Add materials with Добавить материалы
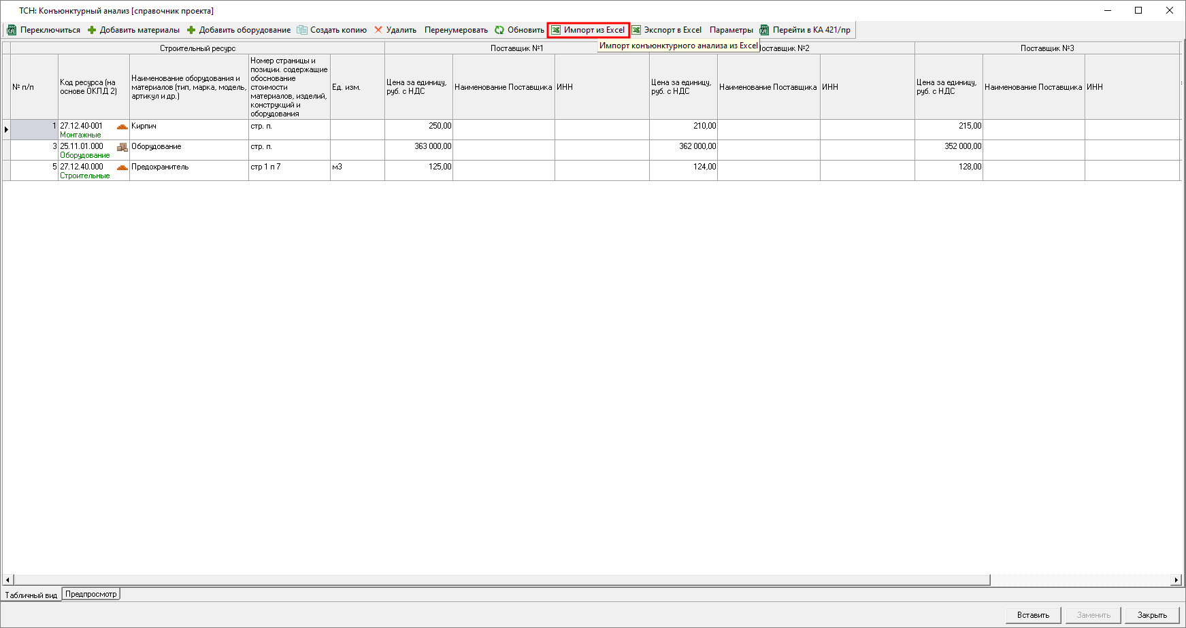1186x628 pixels. click(x=133, y=30)
